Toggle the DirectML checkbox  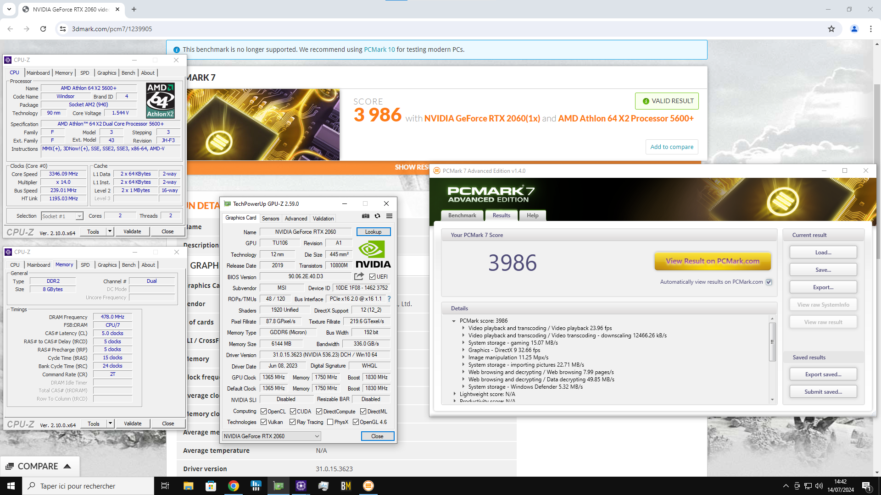pos(363,412)
